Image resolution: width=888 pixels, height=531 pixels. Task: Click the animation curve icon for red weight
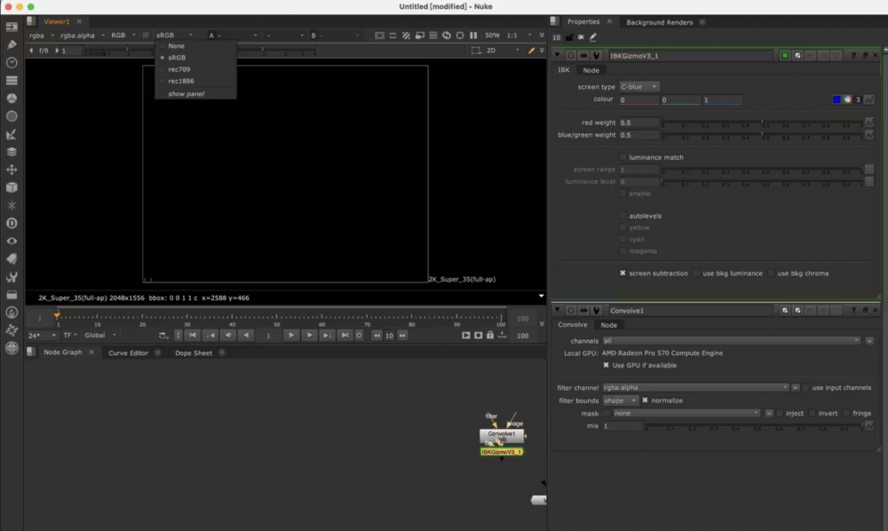868,123
